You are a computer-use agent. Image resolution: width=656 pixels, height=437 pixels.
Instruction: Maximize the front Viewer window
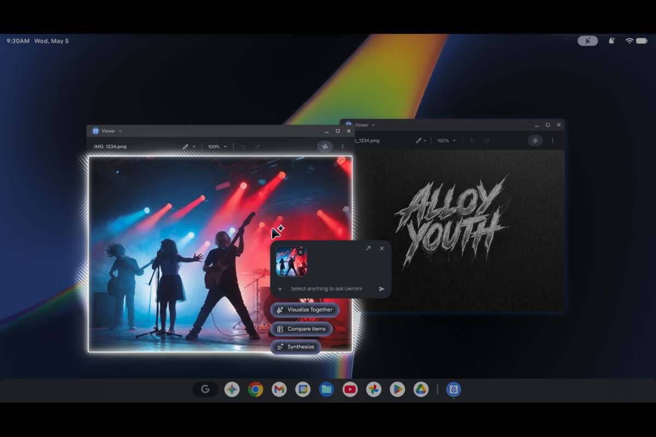click(x=338, y=131)
